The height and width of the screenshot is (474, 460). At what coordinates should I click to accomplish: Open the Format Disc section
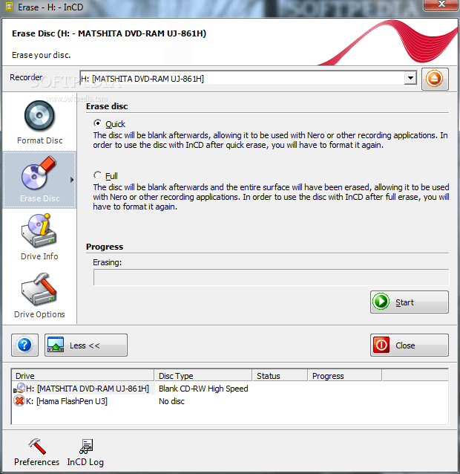pos(39,123)
